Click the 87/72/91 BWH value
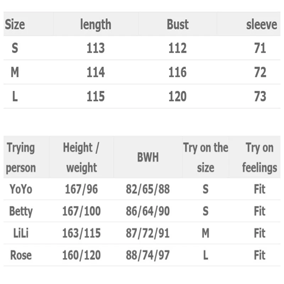Screen dimensions: 284x284 (148, 233)
